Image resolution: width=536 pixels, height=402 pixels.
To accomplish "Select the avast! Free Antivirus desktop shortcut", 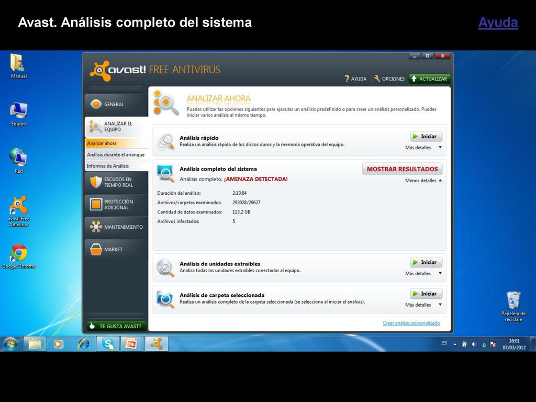I will click(18, 211).
